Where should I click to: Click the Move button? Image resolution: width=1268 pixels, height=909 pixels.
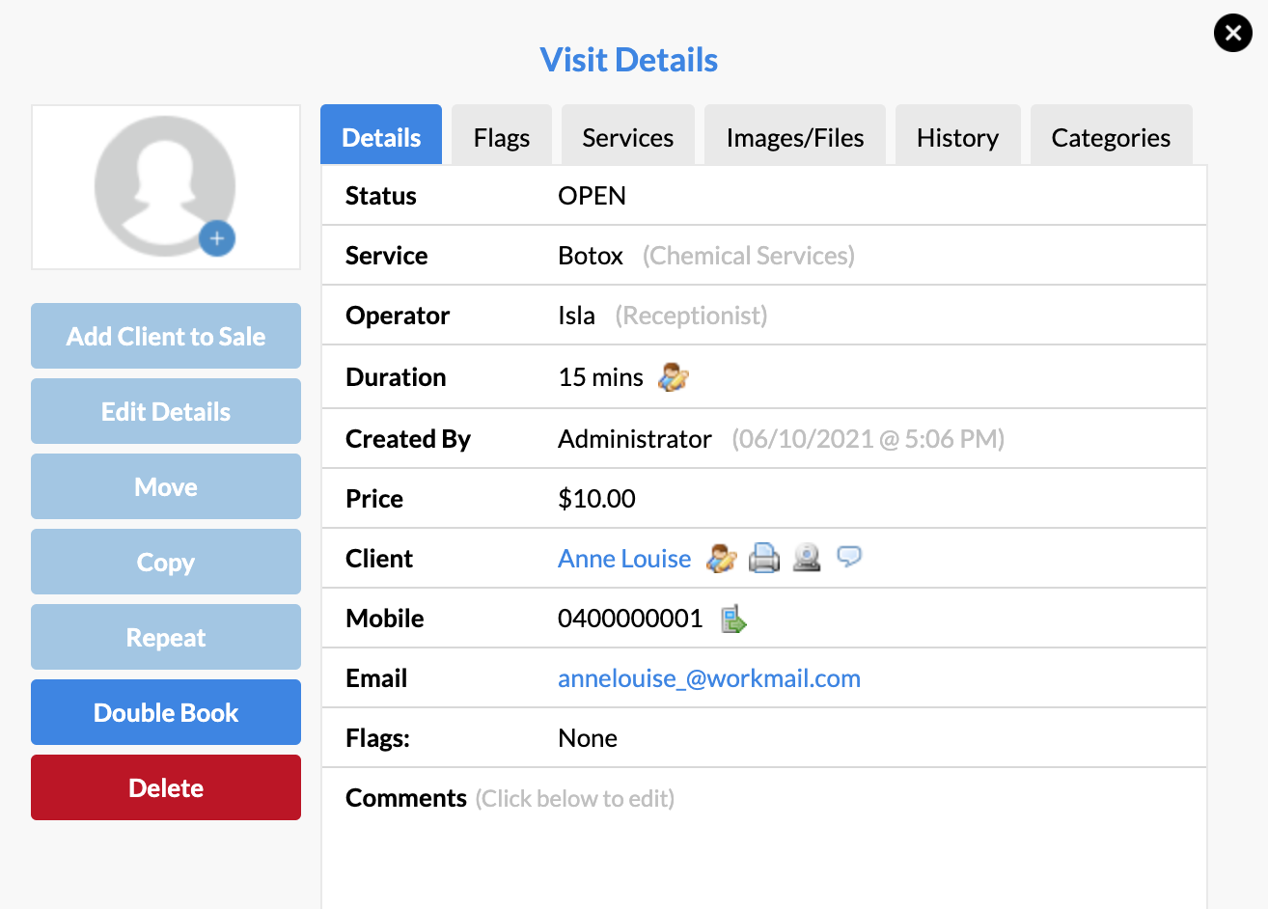pyautogui.click(x=166, y=486)
